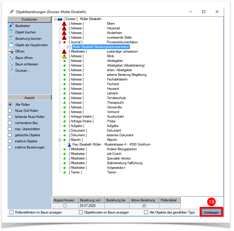Click the Baum öffnen magnifier icon
Image resolution: width=234 pixels, height=231 pixels.
[x=11, y=58]
